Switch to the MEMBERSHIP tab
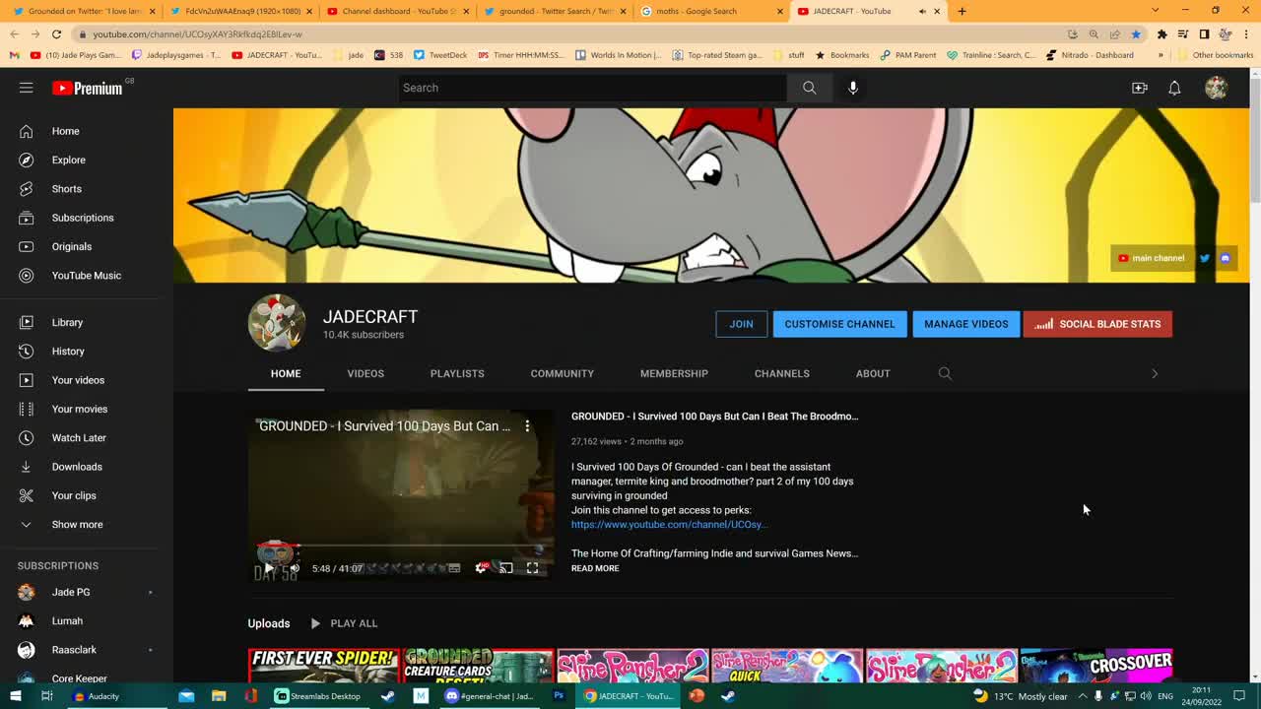The width and height of the screenshot is (1261, 709). click(674, 373)
